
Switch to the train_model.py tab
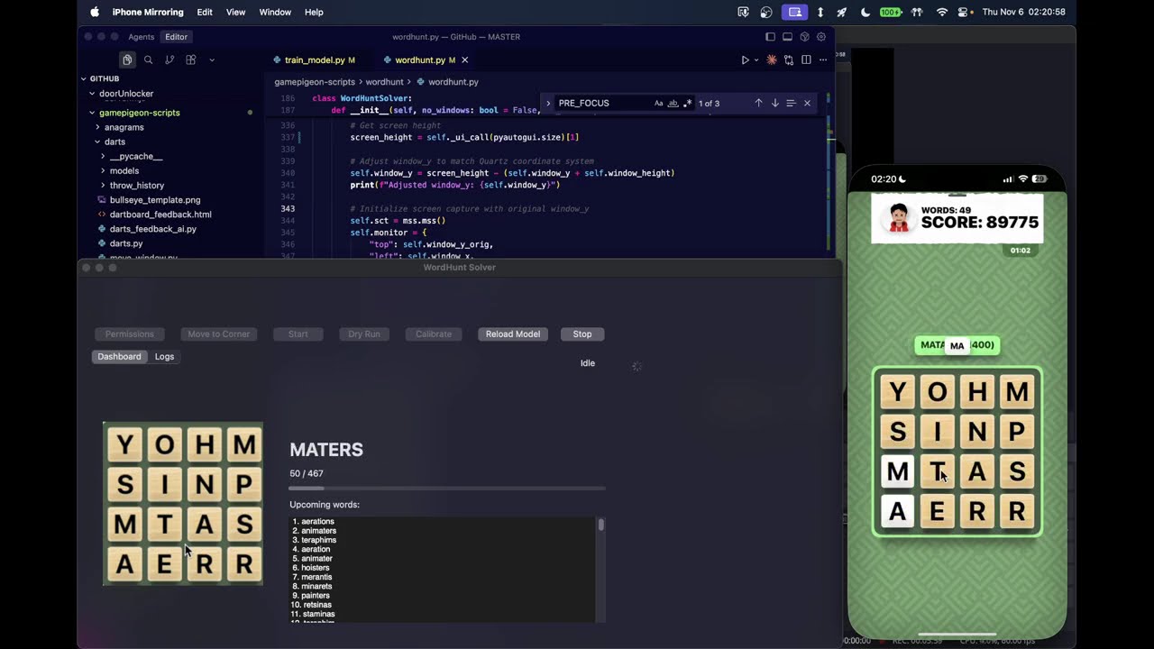click(314, 59)
